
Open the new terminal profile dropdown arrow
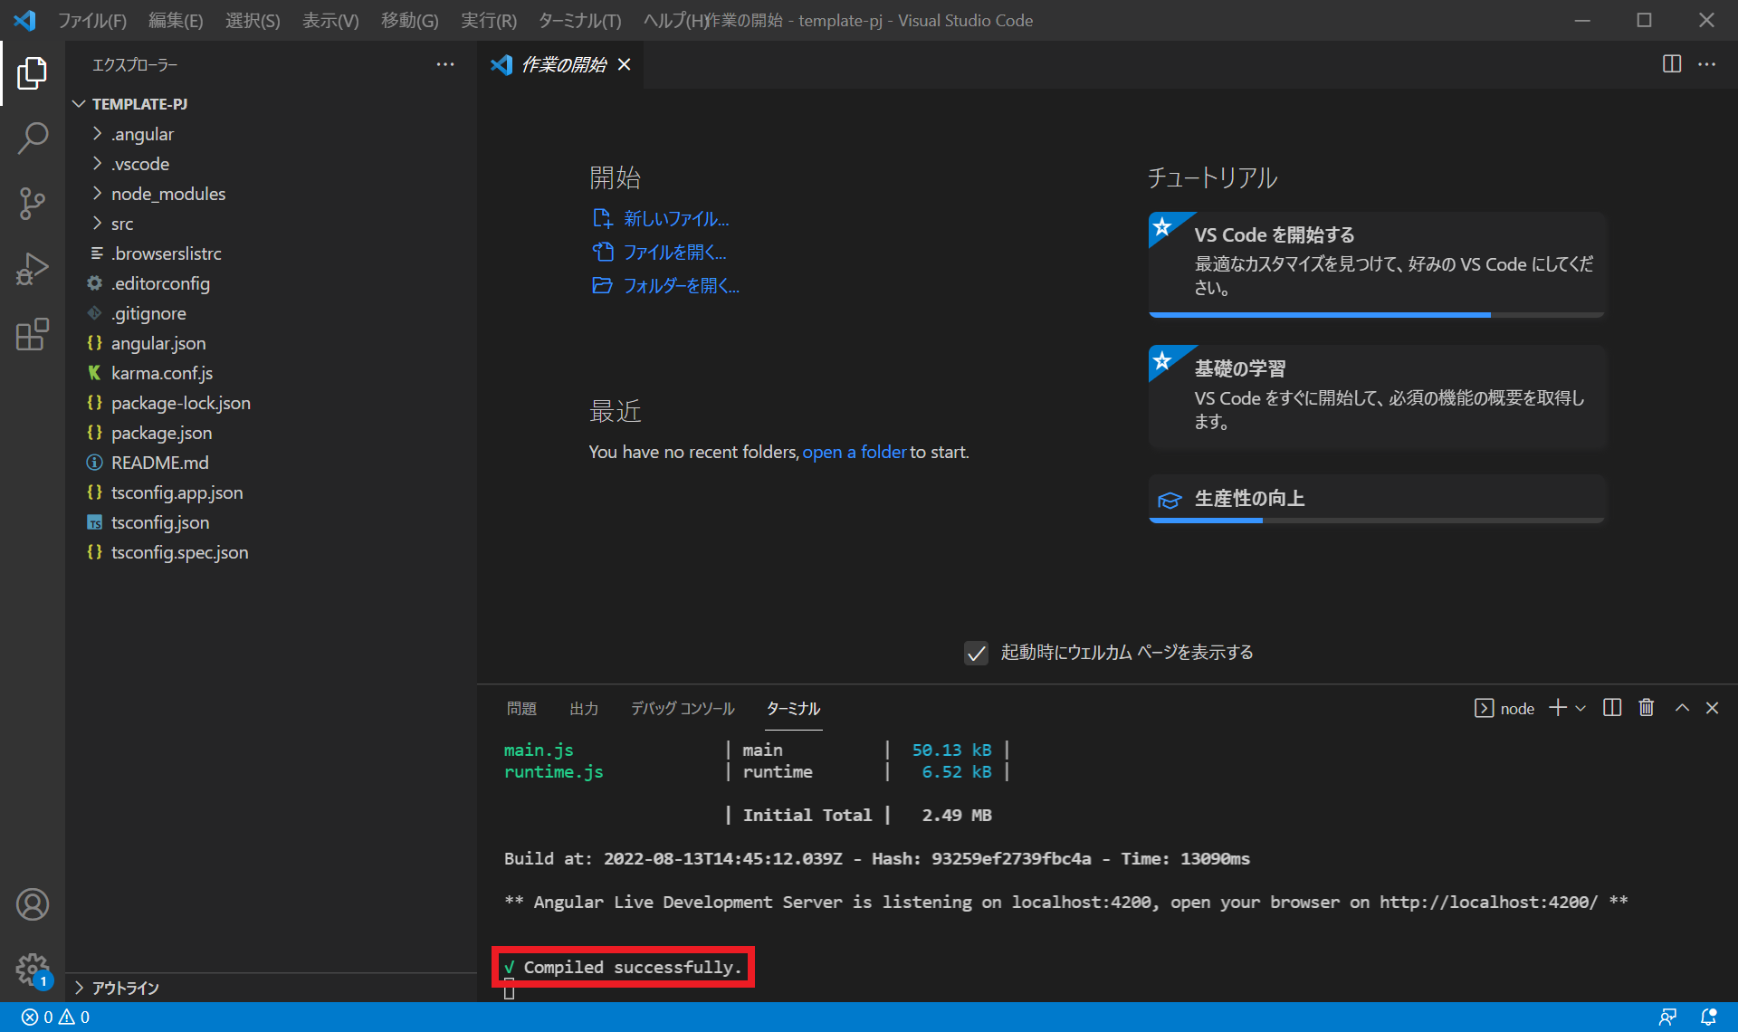tap(1580, 708)
